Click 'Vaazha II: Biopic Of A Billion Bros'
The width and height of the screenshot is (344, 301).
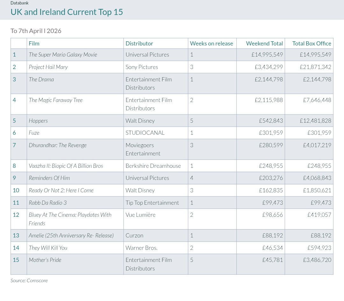[x=66, y=166]
